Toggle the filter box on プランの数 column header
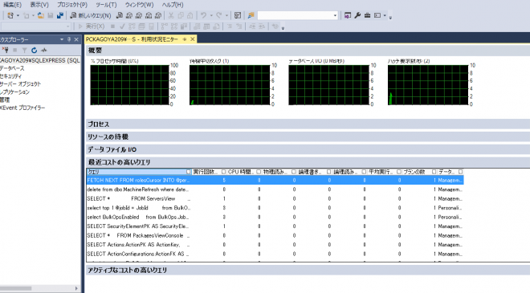Screen dimensions: 530x293 [434, 172]
